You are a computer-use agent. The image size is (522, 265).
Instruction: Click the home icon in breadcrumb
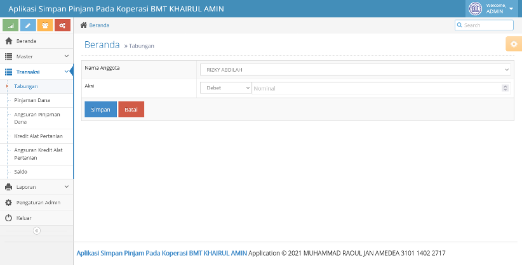click(x=84, y=25)
